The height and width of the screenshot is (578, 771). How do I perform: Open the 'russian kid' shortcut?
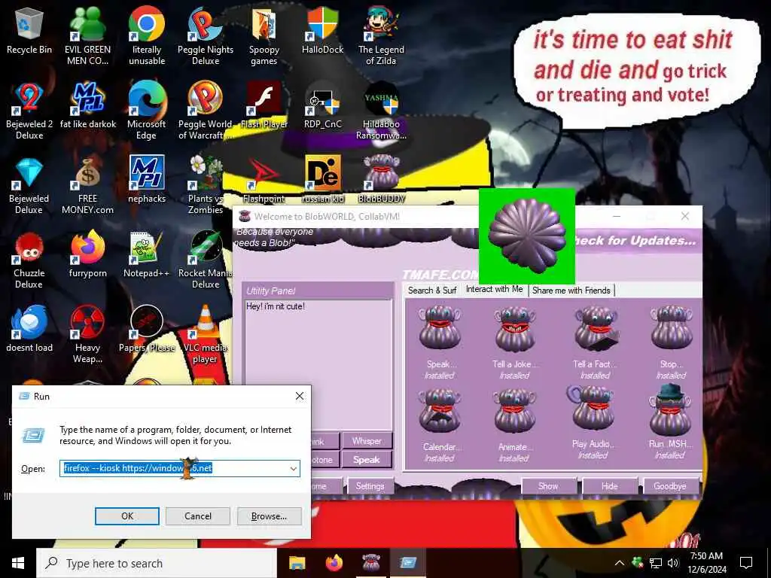click(322, 180)
